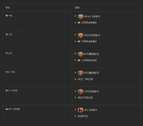Select the 180天高级账号 reward text

click(x=92, y=35)
